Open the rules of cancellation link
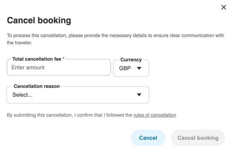The image size is (231, 152). [x=154, y=115]
